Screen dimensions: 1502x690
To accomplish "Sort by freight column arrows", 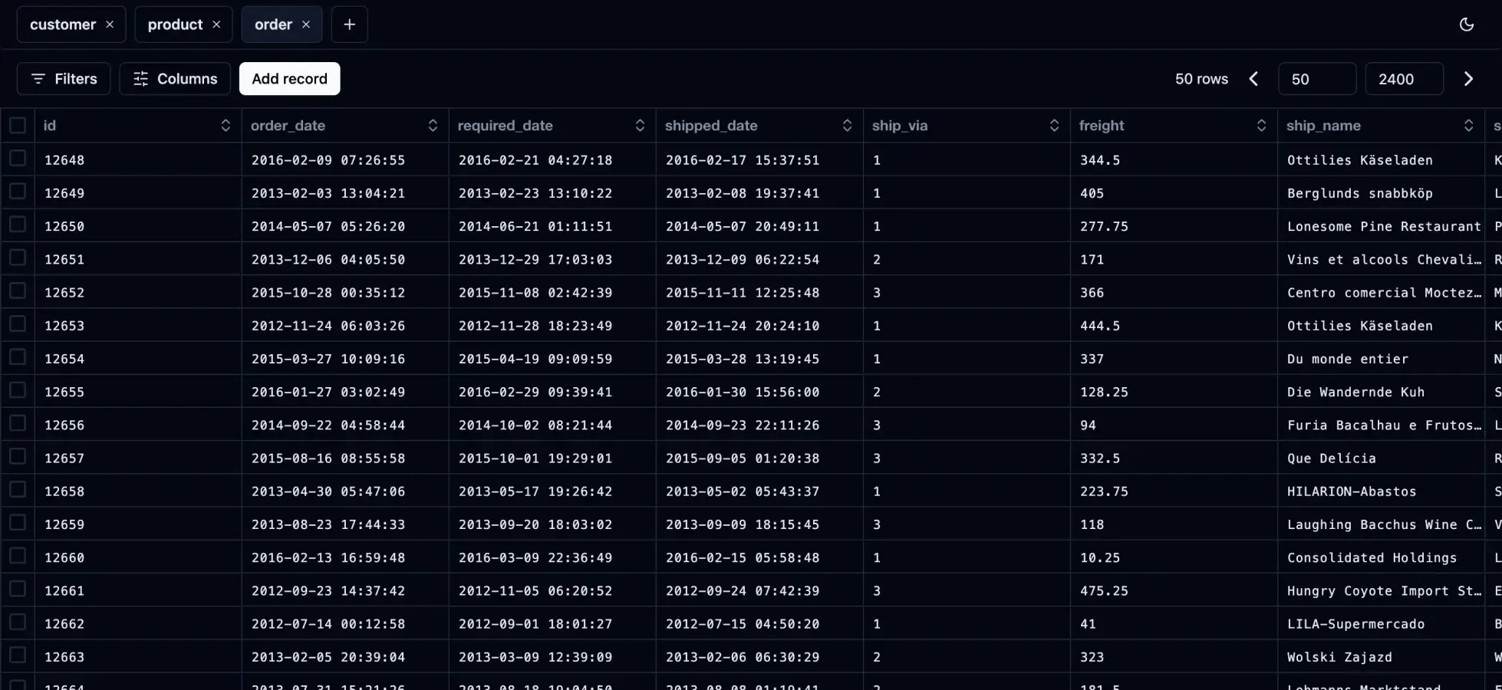I will click(1260, 126).
